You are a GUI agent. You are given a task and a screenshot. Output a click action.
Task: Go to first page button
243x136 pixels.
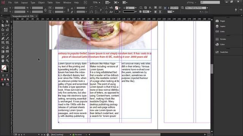pos(19,134)
